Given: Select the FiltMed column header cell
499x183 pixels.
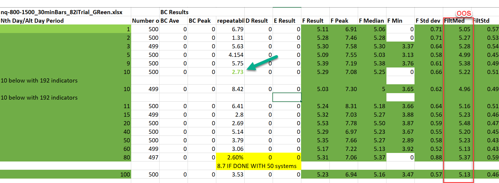Looking at the screenshot, I should 455,21.
